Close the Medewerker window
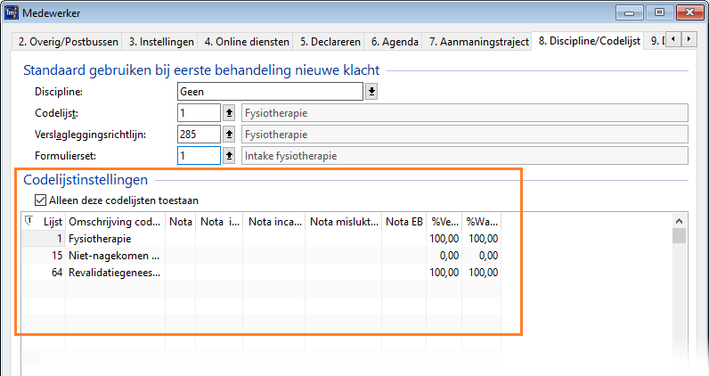 tap(690, 12)
